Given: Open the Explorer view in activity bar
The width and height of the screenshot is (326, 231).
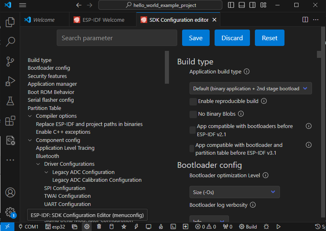Looking at the screenshot, I should [10, 22].
